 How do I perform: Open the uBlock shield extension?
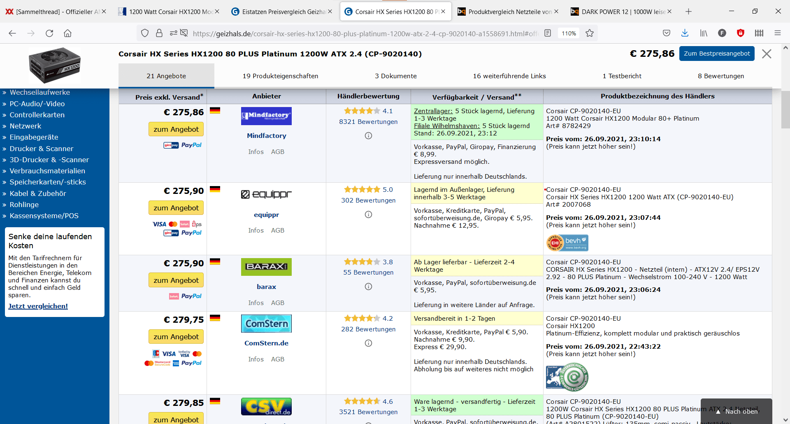click(741, 33)
